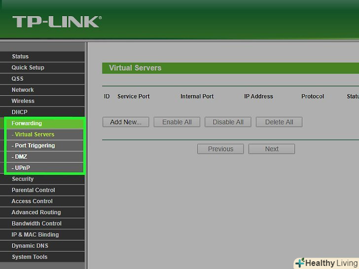The image size is (359, 269).
Task: Open Parental Control settings
Action: click(x=42, y=190)
